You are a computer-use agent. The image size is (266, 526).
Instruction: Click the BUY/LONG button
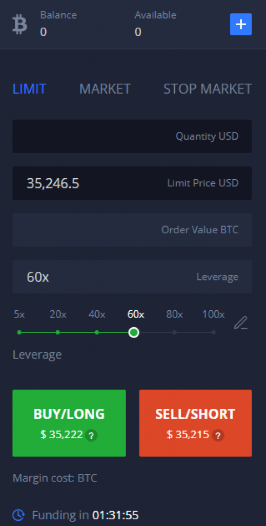[69, 423]
